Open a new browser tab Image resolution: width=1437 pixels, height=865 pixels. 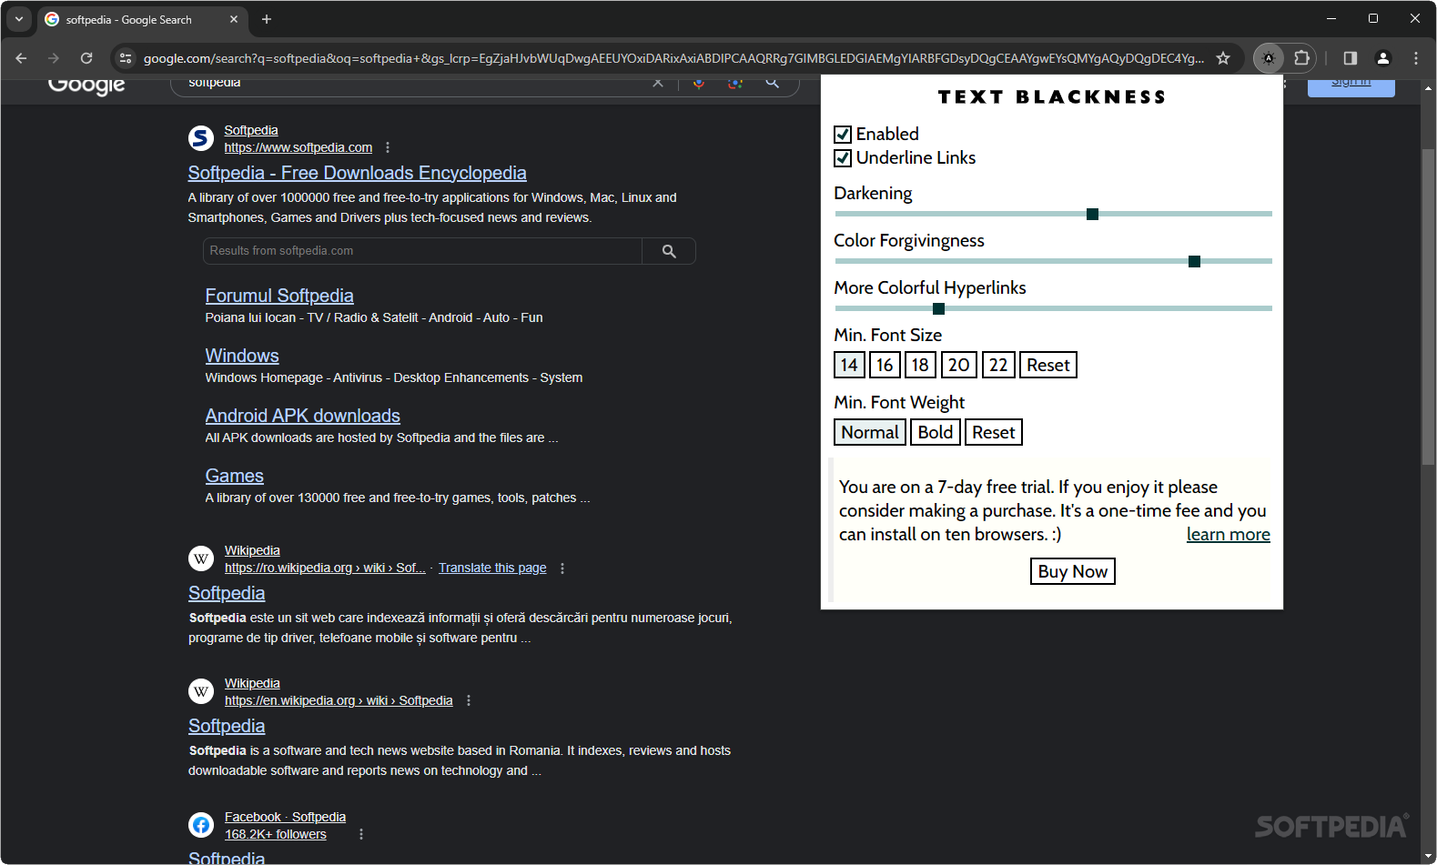267,19
